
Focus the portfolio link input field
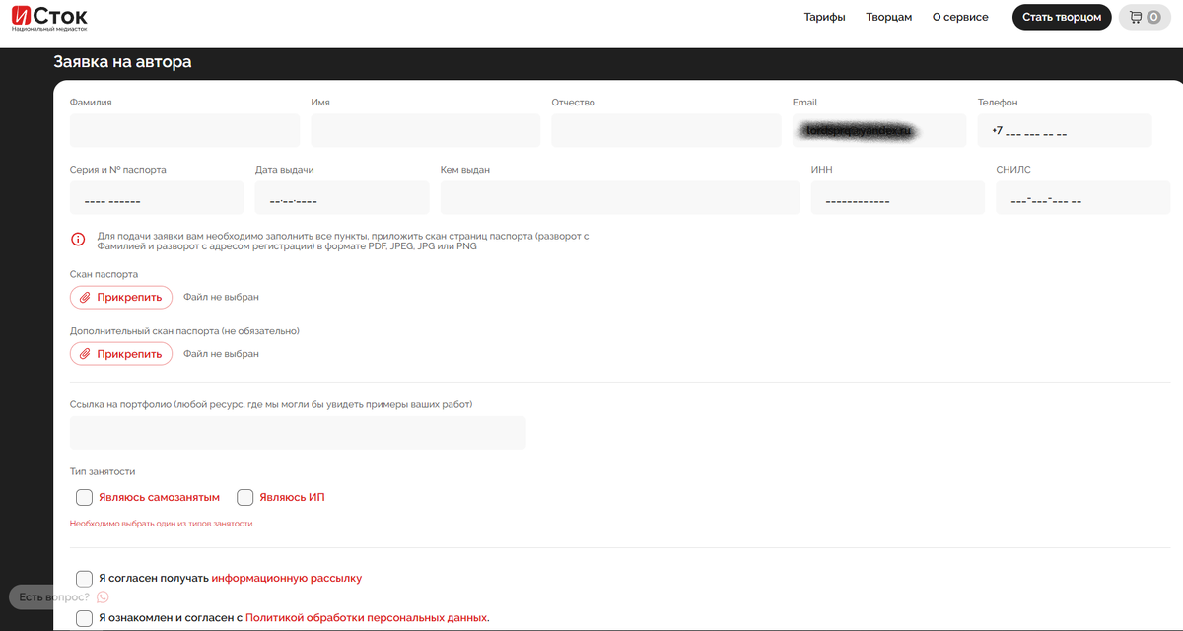[298, 433]
